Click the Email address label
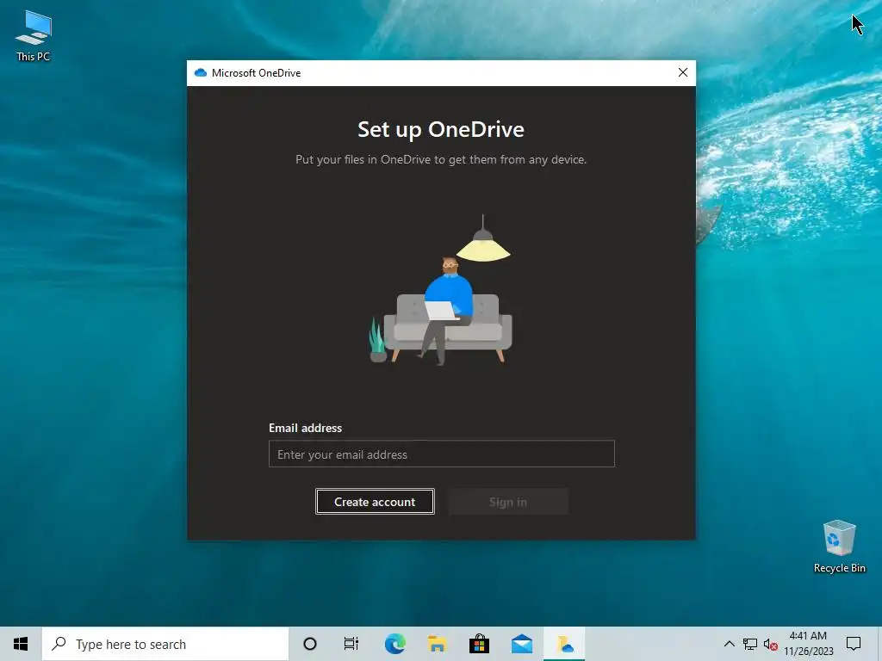Viewport: 882px width, 661px height. pos(306,429)
